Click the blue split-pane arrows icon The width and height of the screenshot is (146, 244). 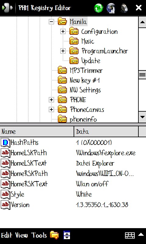67,235
